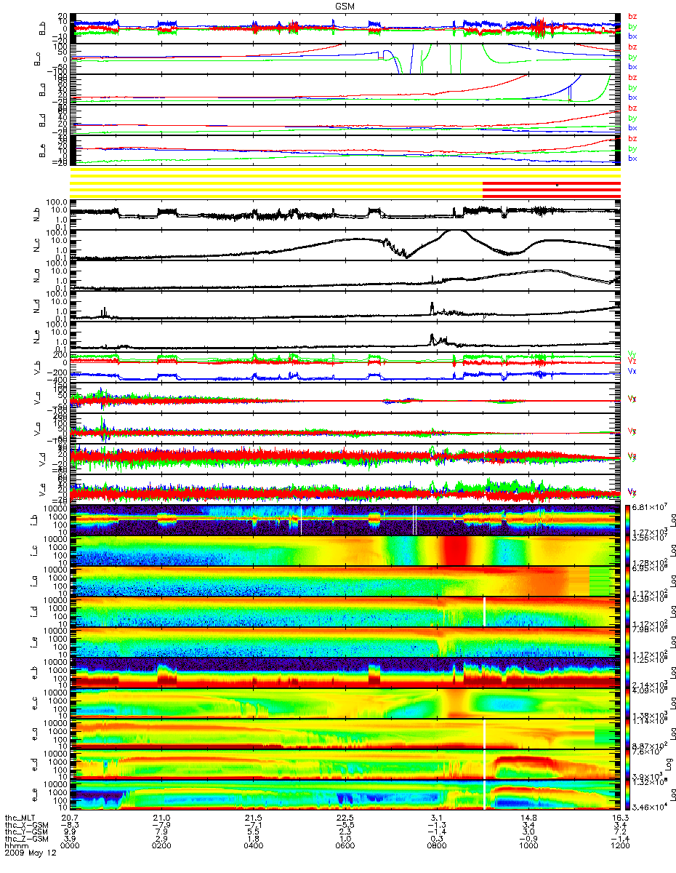Click the MLT value 14.8
Viewport: 676px width, 873px height.
pos(528,818)
